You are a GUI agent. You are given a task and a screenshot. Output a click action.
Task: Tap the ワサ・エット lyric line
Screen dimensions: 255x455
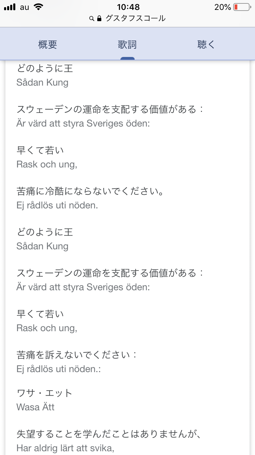(x=45, y=393)
